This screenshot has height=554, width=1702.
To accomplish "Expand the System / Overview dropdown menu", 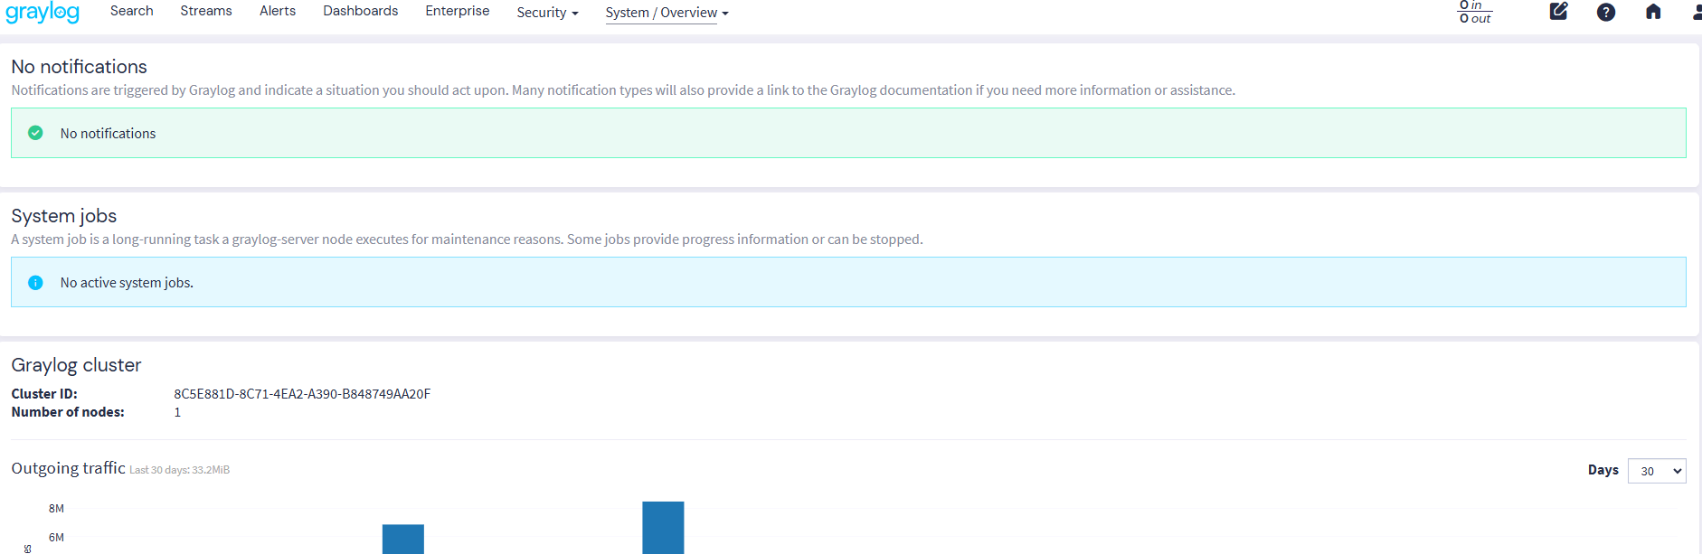I will 667,13.
